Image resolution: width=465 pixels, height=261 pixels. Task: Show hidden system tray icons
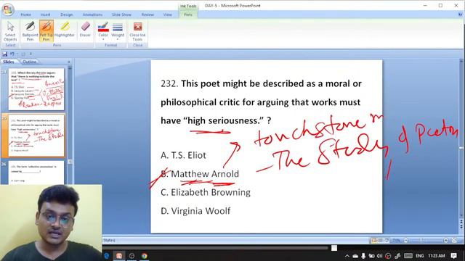[x=347, y=256]
